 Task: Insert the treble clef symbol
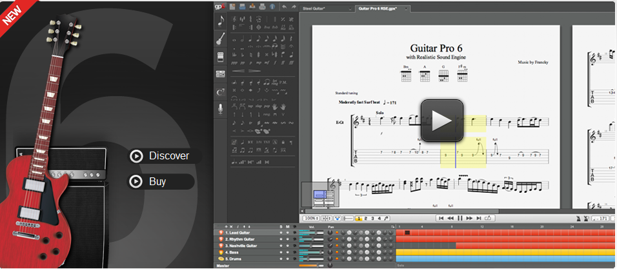[x=234, y=19]
